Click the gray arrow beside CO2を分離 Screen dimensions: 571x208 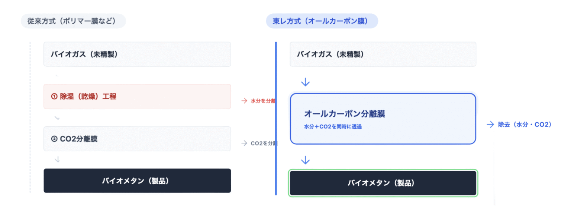[x=244, y=143]
